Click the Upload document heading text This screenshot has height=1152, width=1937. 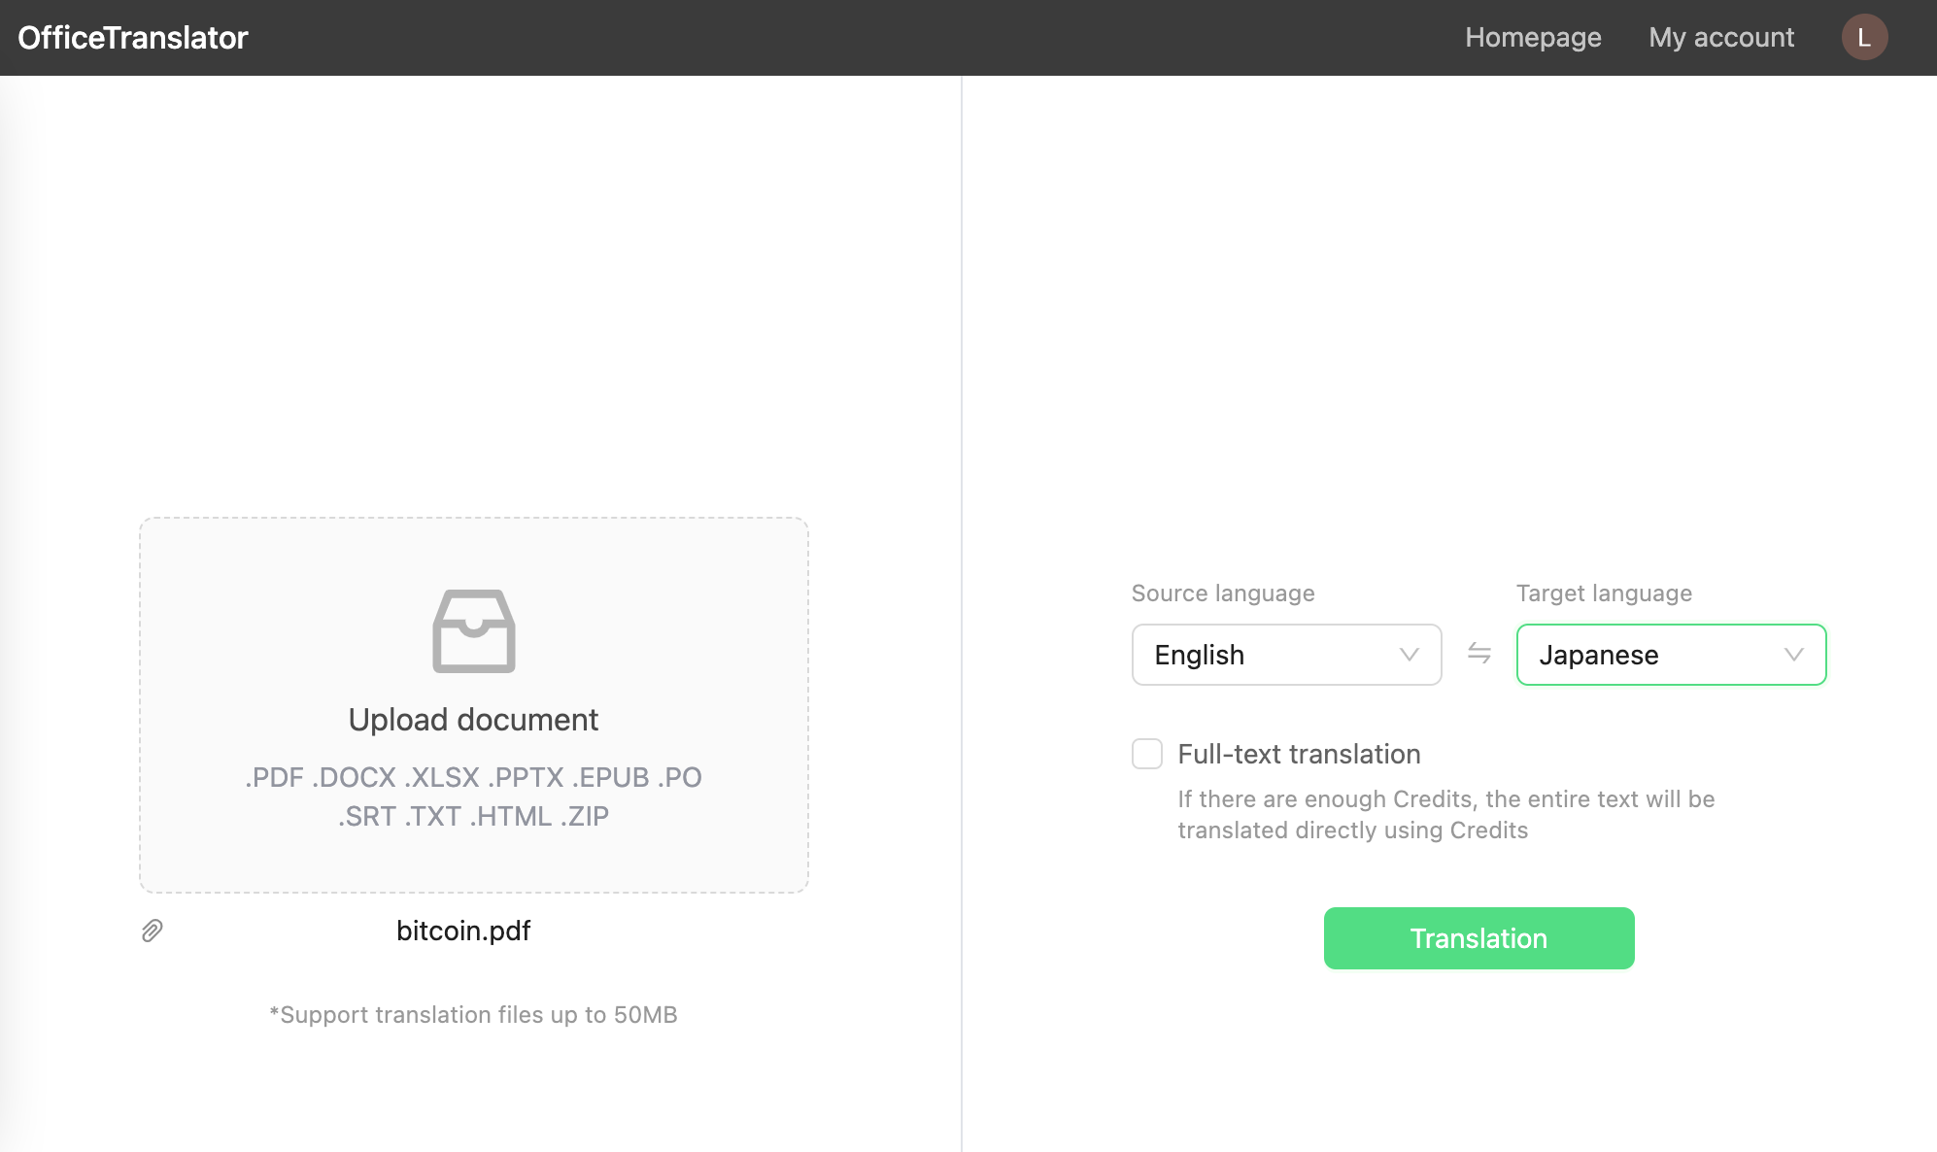coord(473,720)
